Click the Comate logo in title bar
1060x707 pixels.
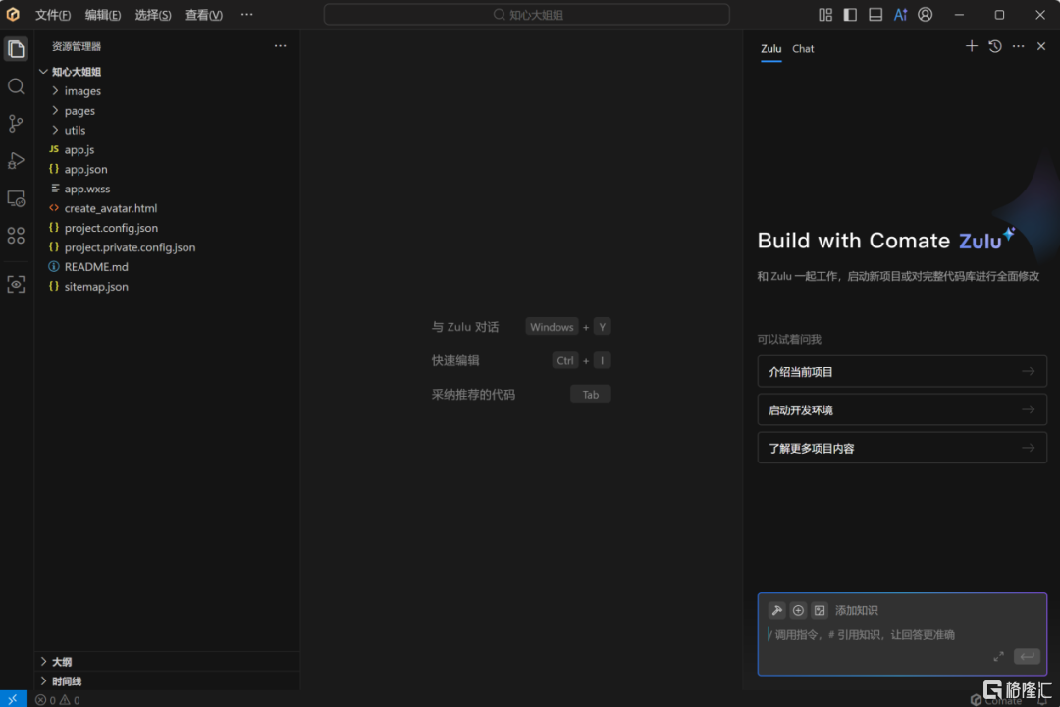coord(13,14)
